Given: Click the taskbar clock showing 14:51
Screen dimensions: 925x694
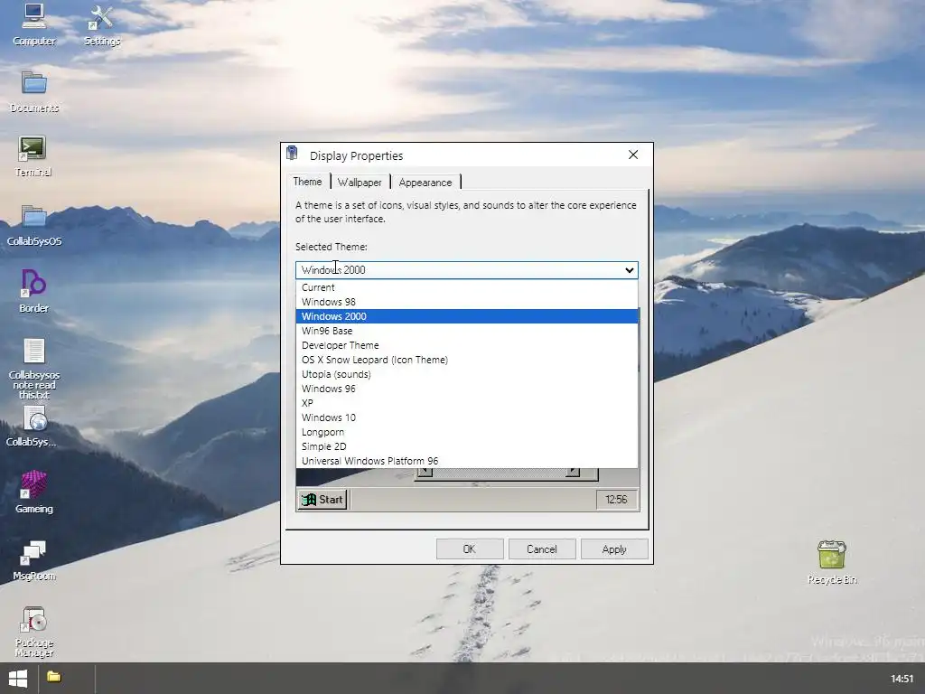Looking at the screenshot, I should pyautogui.click(x=902, y=679).
